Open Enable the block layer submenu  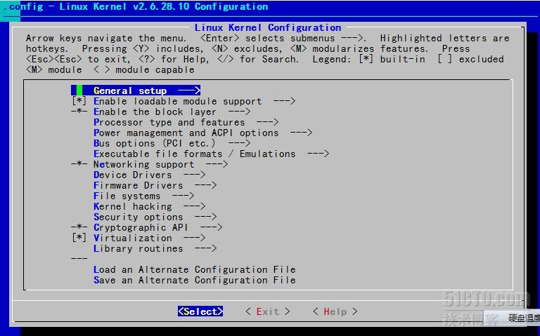172,112
